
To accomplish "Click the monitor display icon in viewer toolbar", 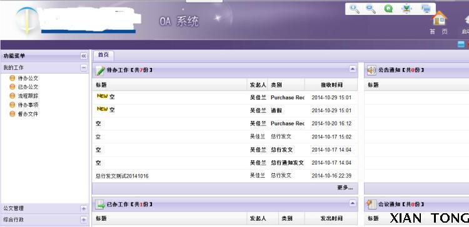I will pos(426,9).
